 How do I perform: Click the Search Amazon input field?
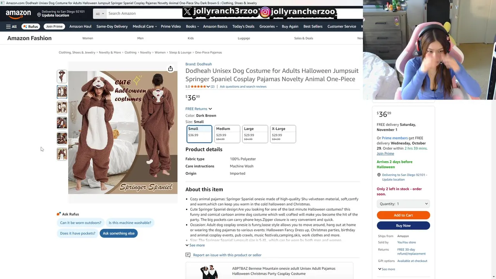(144, 14)
